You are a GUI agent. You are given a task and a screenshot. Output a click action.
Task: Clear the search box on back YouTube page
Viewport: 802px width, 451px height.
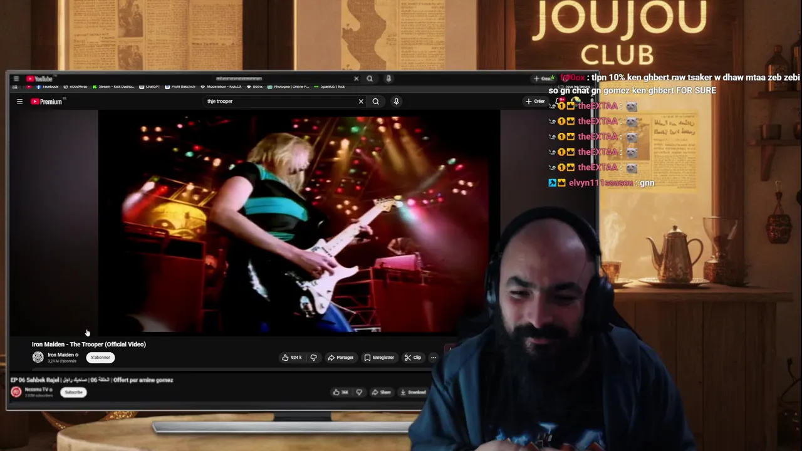357,79
